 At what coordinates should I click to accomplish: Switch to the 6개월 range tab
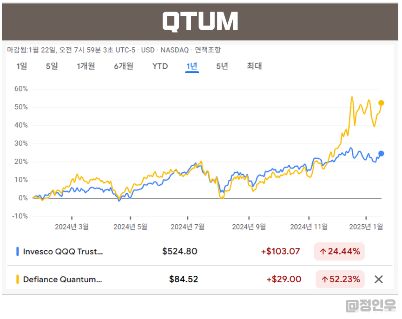pyautogui.click(x=124, y=66)
